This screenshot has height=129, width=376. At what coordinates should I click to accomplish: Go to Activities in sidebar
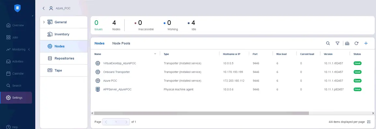[15, 61]
